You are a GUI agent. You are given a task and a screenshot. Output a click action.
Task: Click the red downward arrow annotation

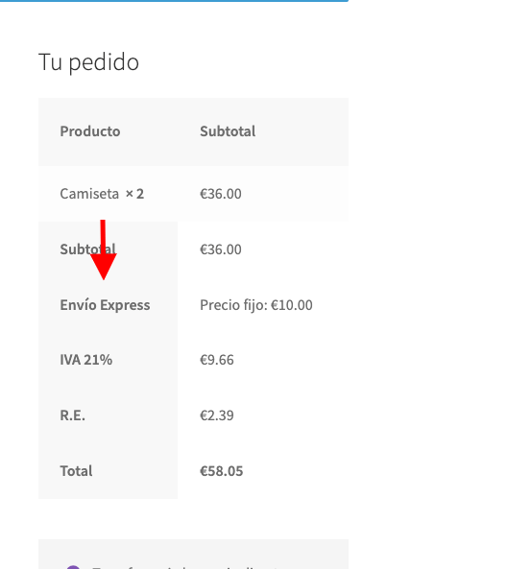pyautogui.click(x=103, y=249)
